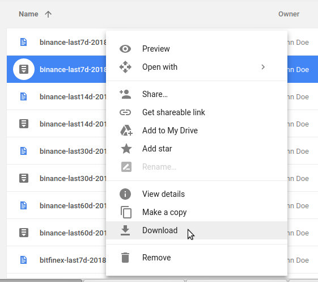
Task: Click the add-person Share icon
Action: click(x=125, y=94)
